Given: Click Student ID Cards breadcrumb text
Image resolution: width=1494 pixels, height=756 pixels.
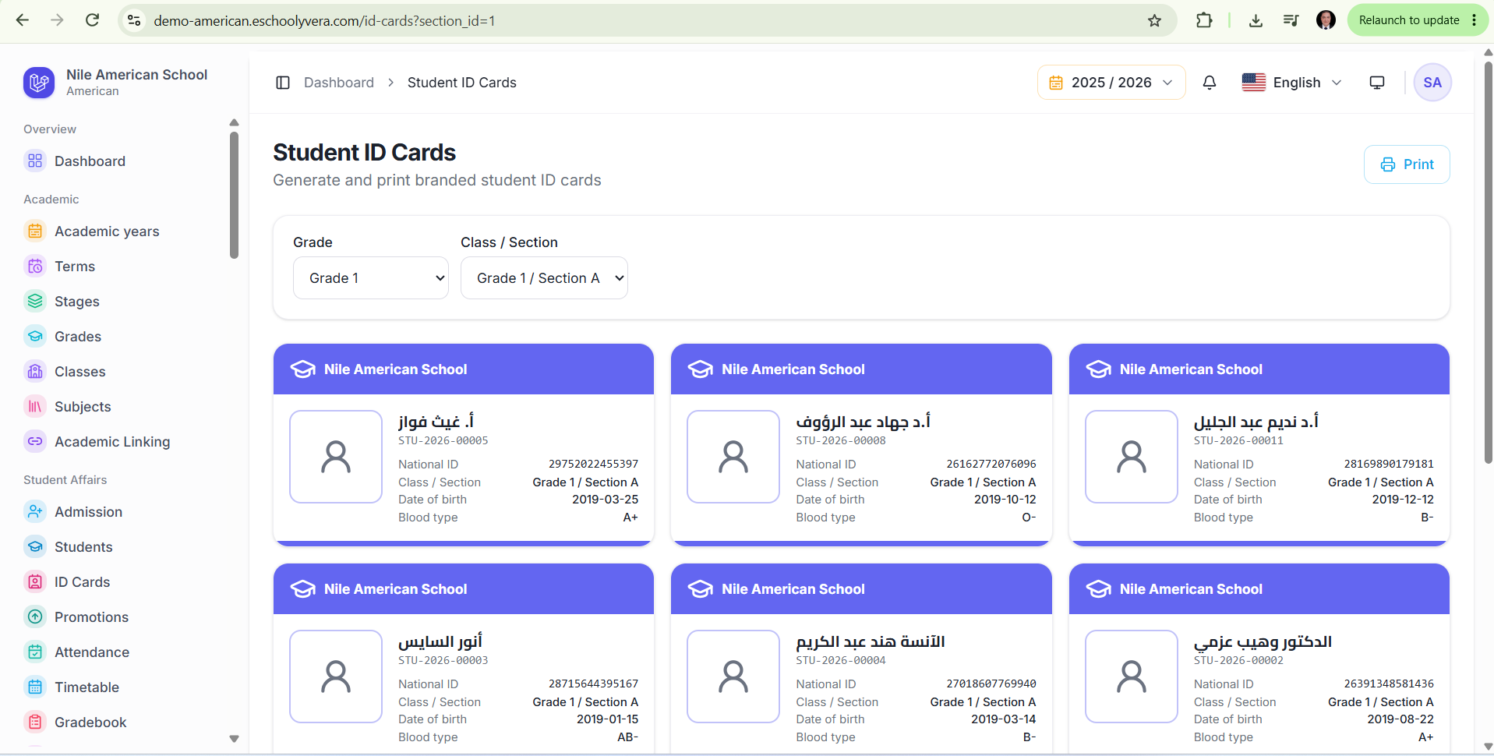Looking at the screenshot, I should 462,83.
